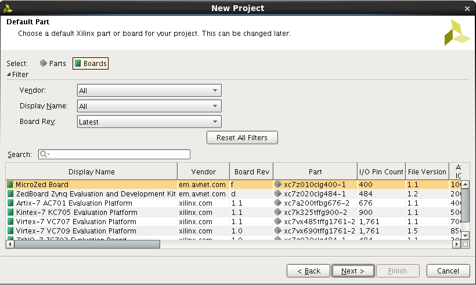Click the vertical scrollbar thumb

pyautogui.click(x=465, y=206)
